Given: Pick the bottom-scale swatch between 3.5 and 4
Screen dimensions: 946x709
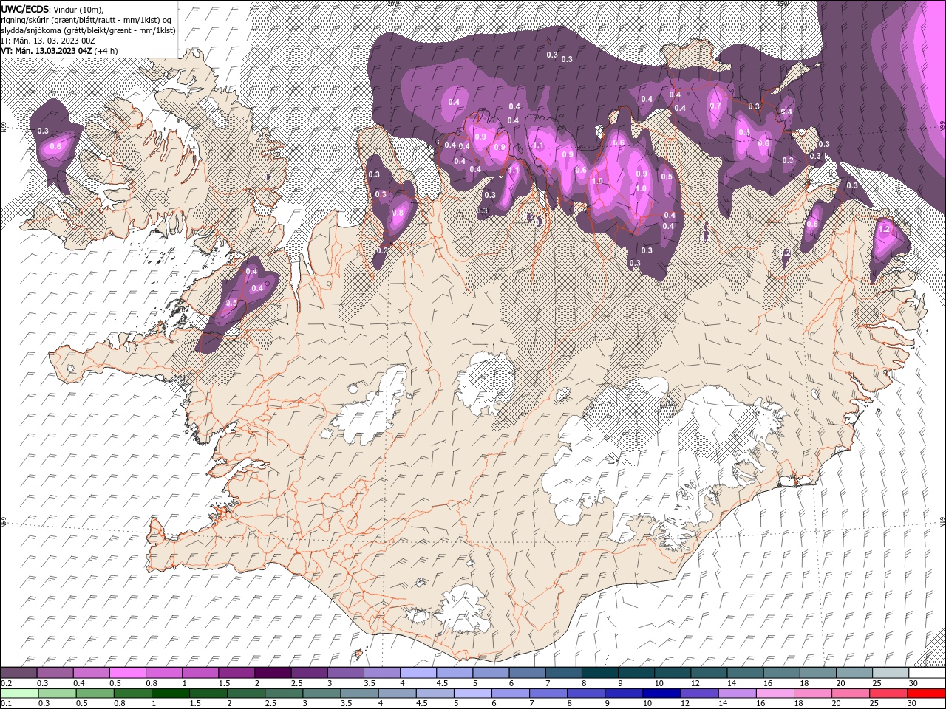Looking at the screenshot, I should [x=359, y=693].
